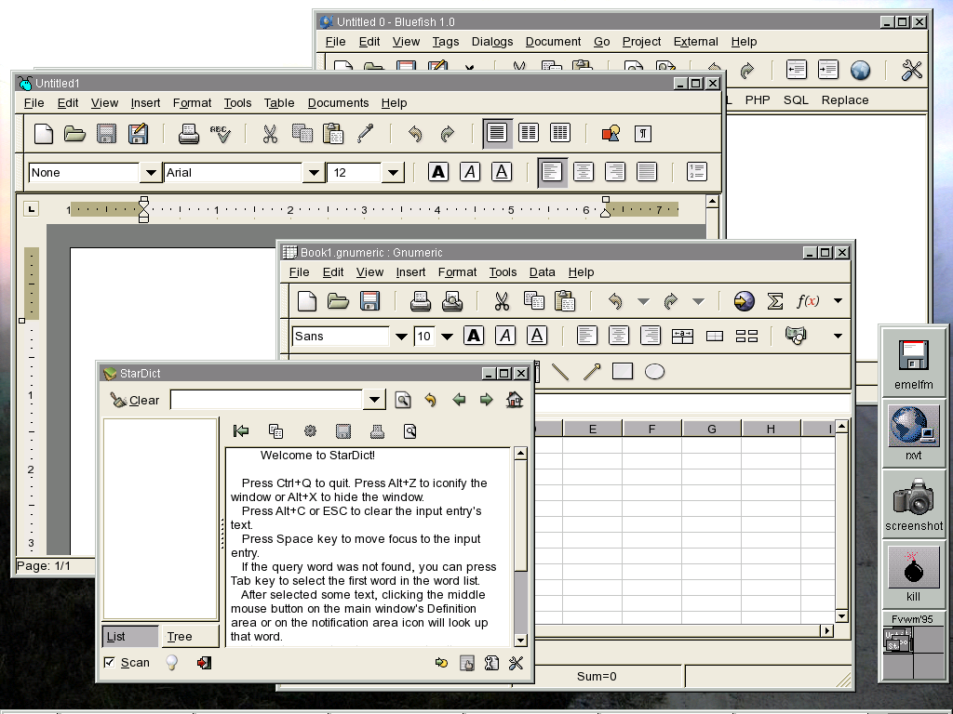Select the line drawing tool in Gnumeric
Image resolution: width=953 pixels, height=714 pixels.
[x=559, y=372]
